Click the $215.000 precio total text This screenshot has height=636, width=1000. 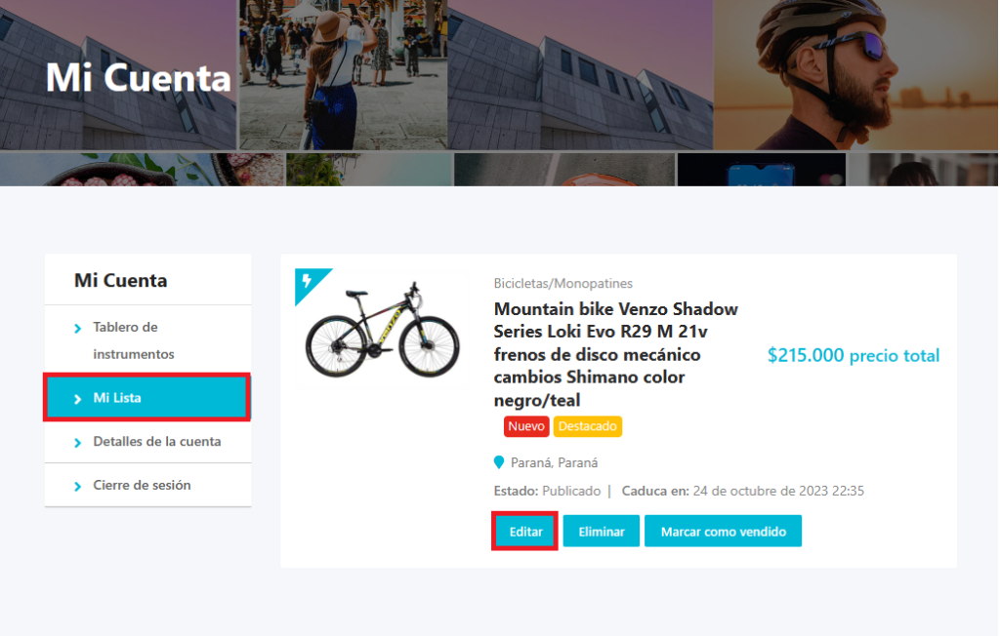(854, 356)
